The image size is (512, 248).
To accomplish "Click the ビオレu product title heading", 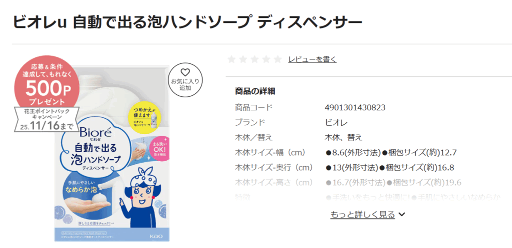I will click(x=187, y=22).
